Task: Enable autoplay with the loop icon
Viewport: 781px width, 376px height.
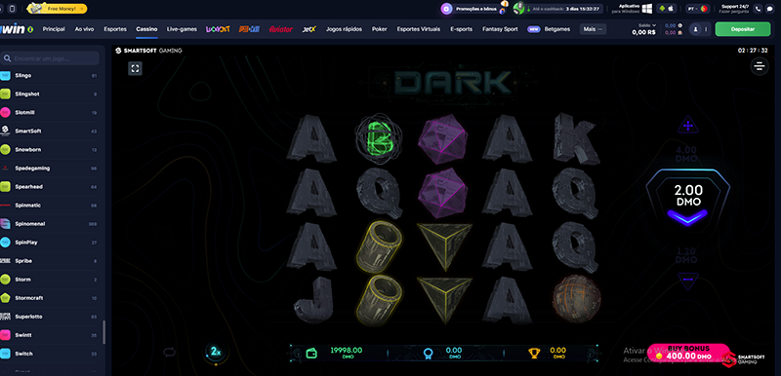Action: [x=169, y=352]
